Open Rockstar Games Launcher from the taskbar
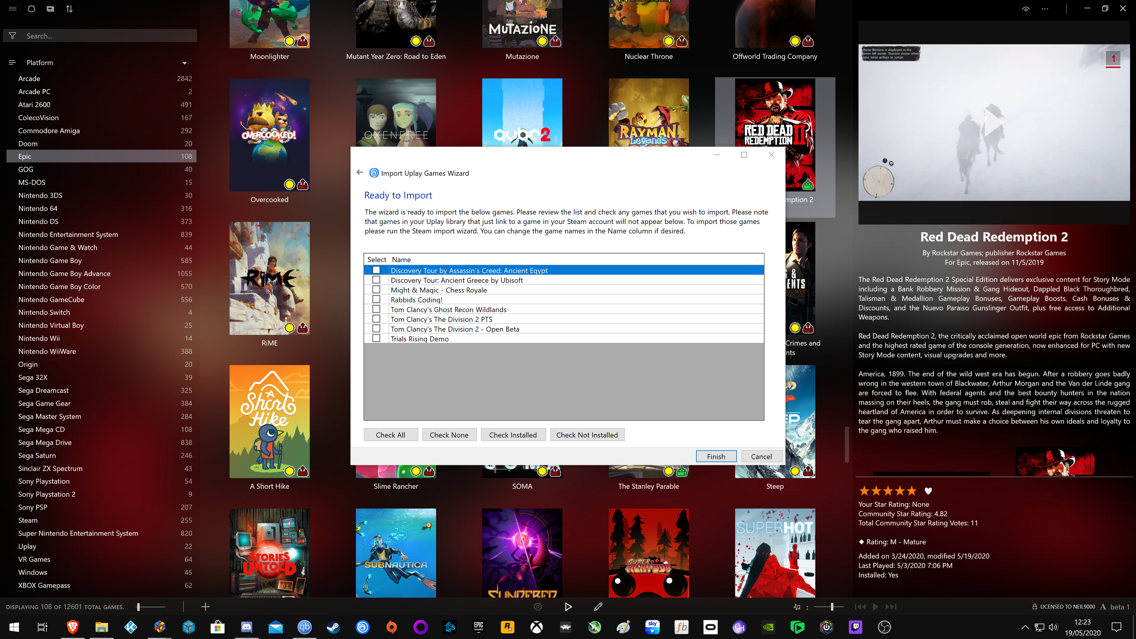 (508, 627)
